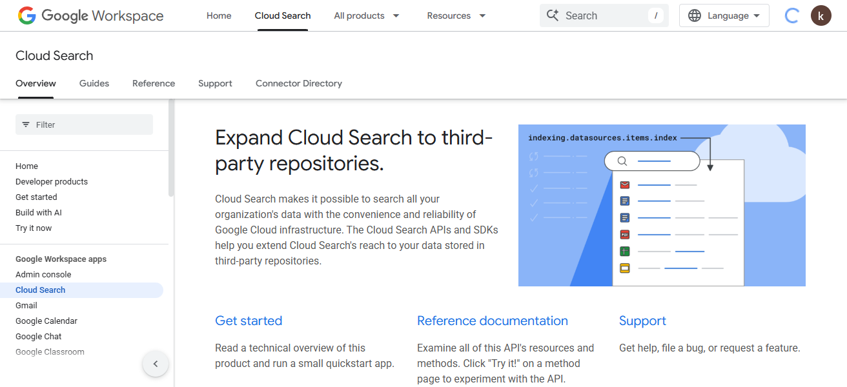
Task: Click the Google 'G' logo icon
Action: [x=26, y=15]
